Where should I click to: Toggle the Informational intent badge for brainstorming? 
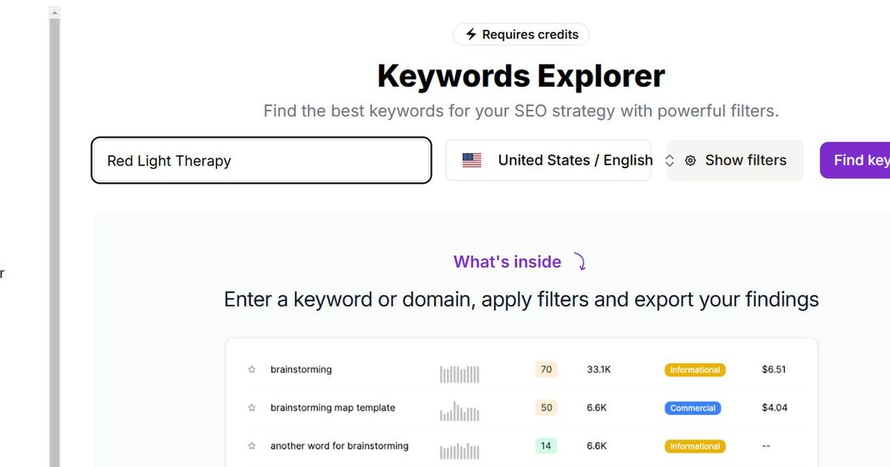point(694,369)
